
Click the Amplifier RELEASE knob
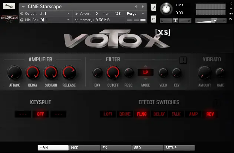pos(69,72)
